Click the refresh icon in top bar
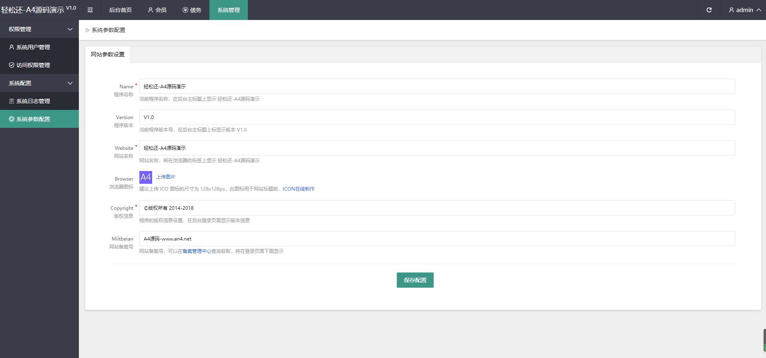 coord(709,10)
